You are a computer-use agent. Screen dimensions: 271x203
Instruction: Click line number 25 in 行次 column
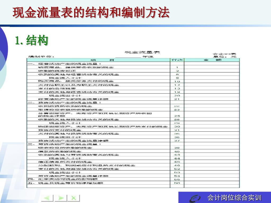point(177,116)
